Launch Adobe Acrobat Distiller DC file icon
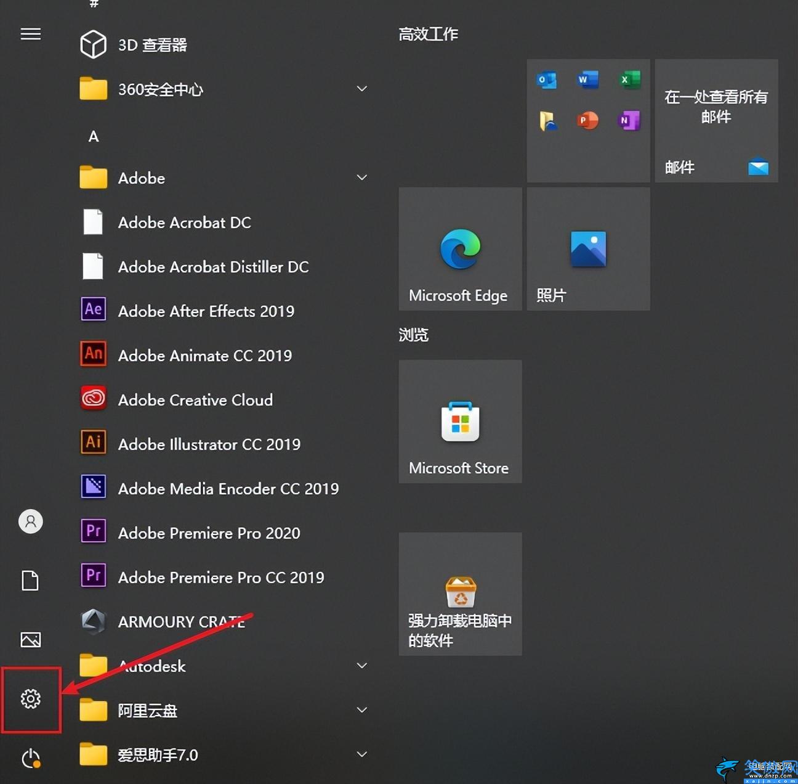Viewport: 798px width, 784px height. coord(93,266)
